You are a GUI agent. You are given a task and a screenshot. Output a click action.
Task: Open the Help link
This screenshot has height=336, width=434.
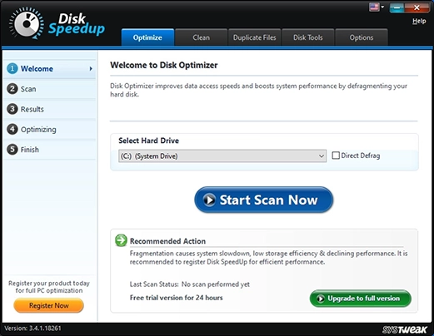tap(419, 21)
